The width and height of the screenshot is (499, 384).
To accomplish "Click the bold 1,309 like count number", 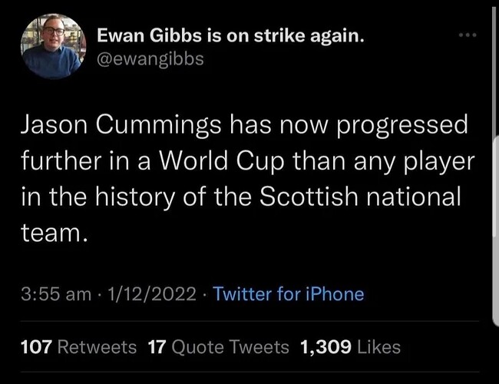I will tap(326, 346).
